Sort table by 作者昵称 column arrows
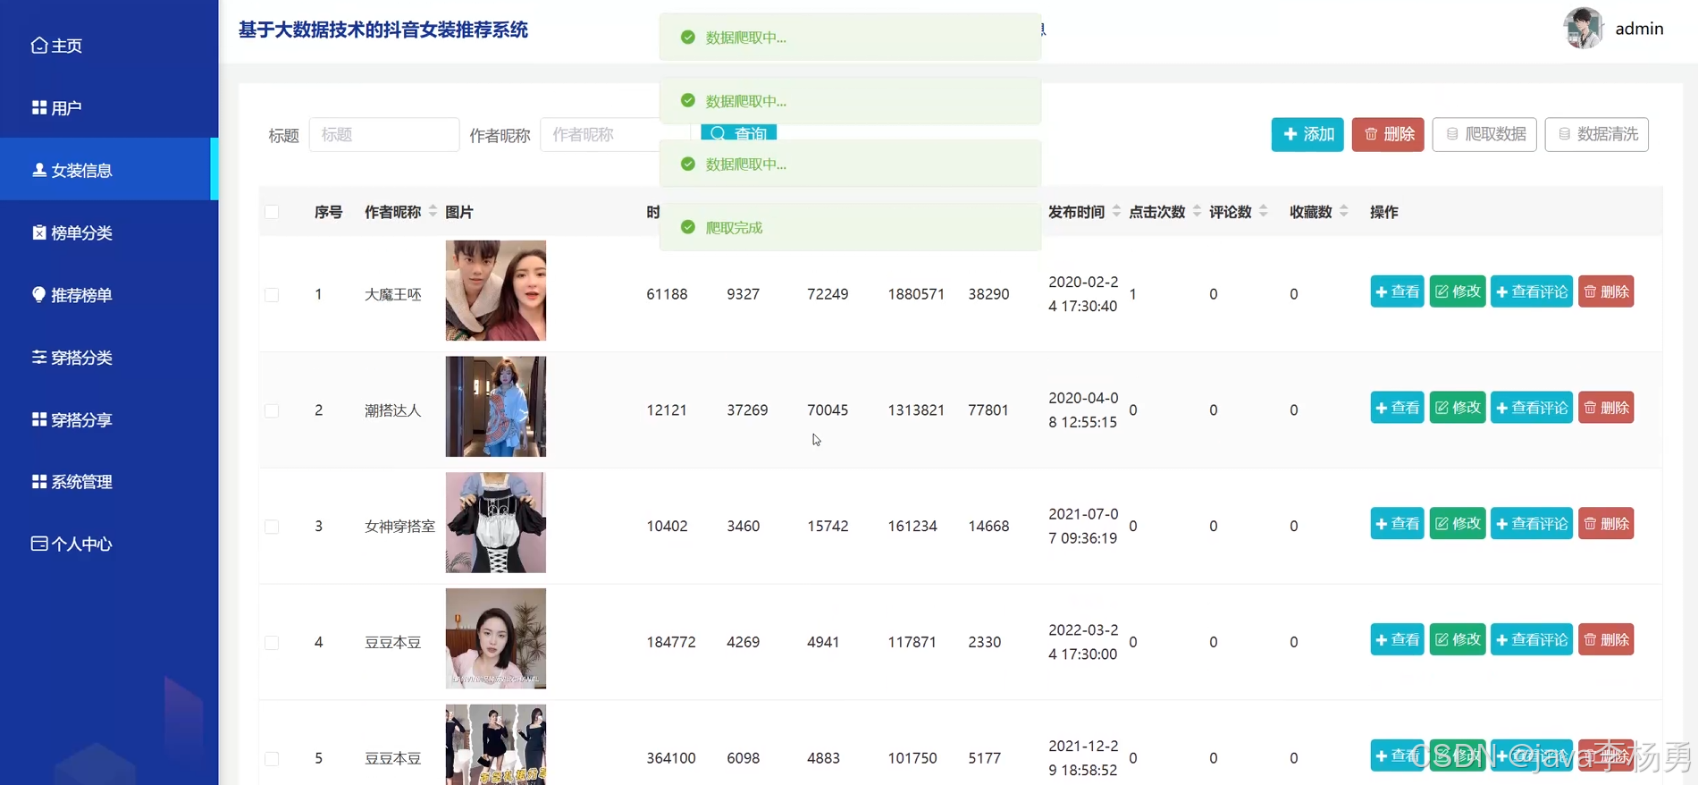This screenshot has height=785, width=1698. click(x=433, y=211)
